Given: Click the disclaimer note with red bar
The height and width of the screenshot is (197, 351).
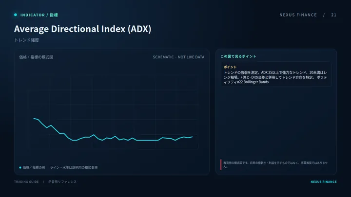Looking at the screenshot, I should (274, 164).
